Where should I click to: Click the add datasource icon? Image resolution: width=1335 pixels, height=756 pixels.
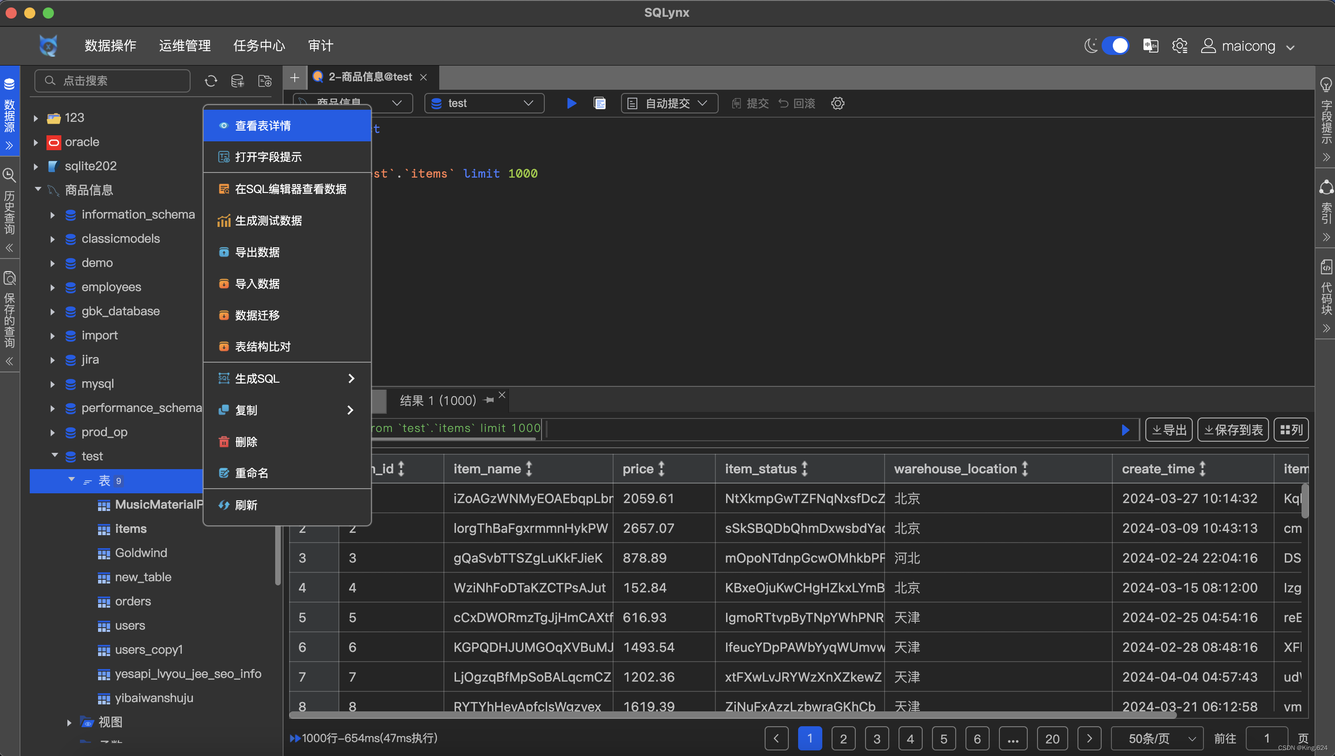pyautogui.click(x=237, y=81)
